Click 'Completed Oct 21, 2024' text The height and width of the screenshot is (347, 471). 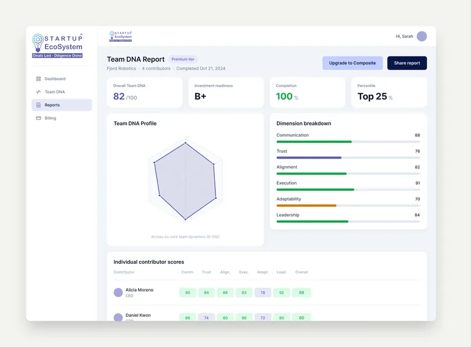[x=201, y=68]
